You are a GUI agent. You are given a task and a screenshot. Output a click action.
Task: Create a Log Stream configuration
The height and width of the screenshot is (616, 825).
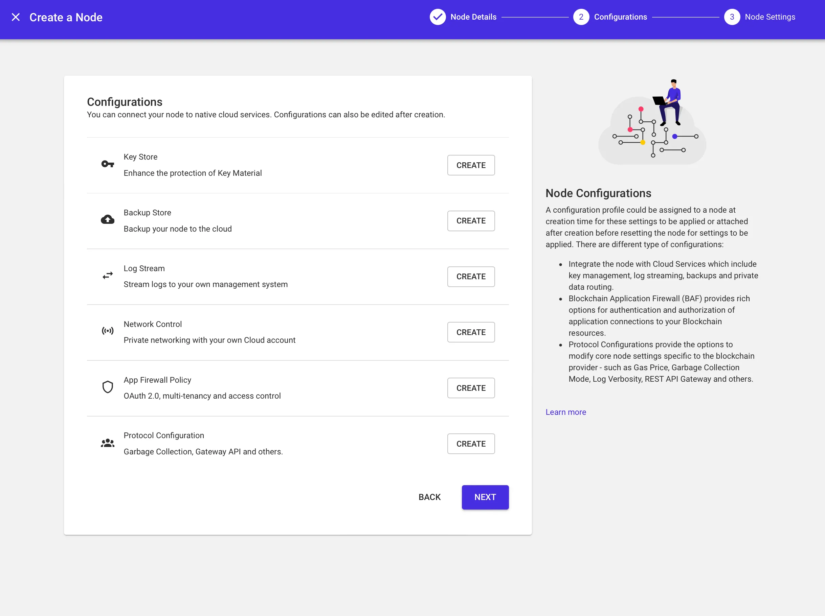point(471,277)
